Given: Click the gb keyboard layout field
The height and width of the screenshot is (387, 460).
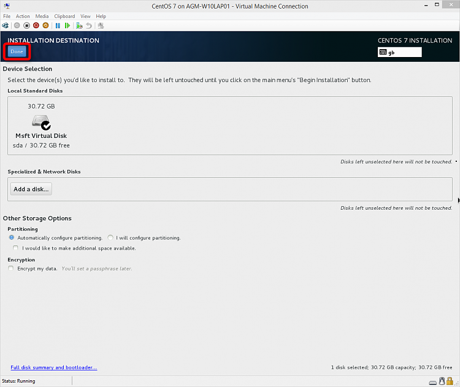Looking at the screenshot, I should coord(399,52).
